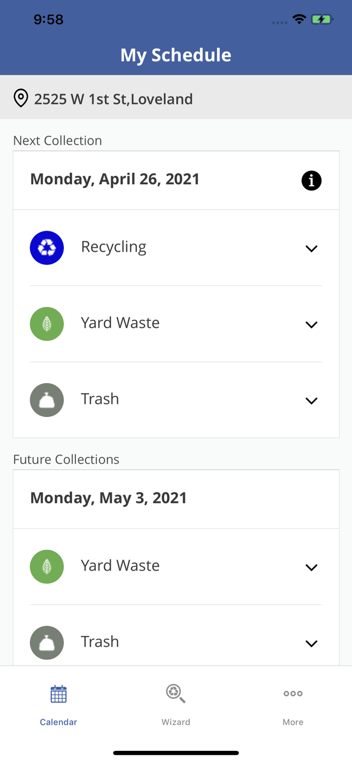Tap the gray Trash bag icon under Next Collection

47,400
